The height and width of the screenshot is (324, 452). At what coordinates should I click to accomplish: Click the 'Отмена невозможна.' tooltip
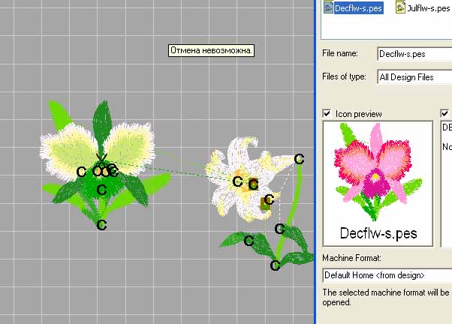click(x=211, y=51)
